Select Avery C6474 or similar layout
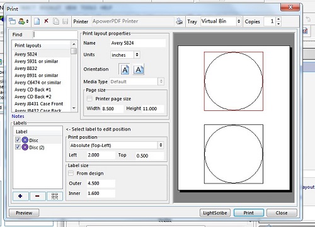Image resolution: width=315 pixels, height=227 pixels. [x=42, y=83]
